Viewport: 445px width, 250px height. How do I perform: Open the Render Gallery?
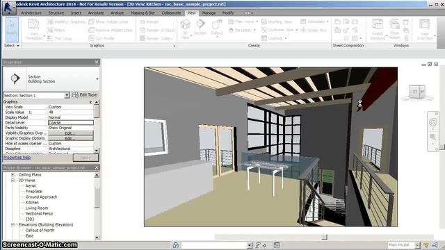point(156,38)
